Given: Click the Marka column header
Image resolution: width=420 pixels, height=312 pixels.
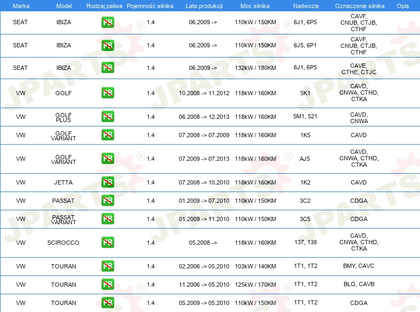Looking at the screenshot, I should click(x=21, y=6).
